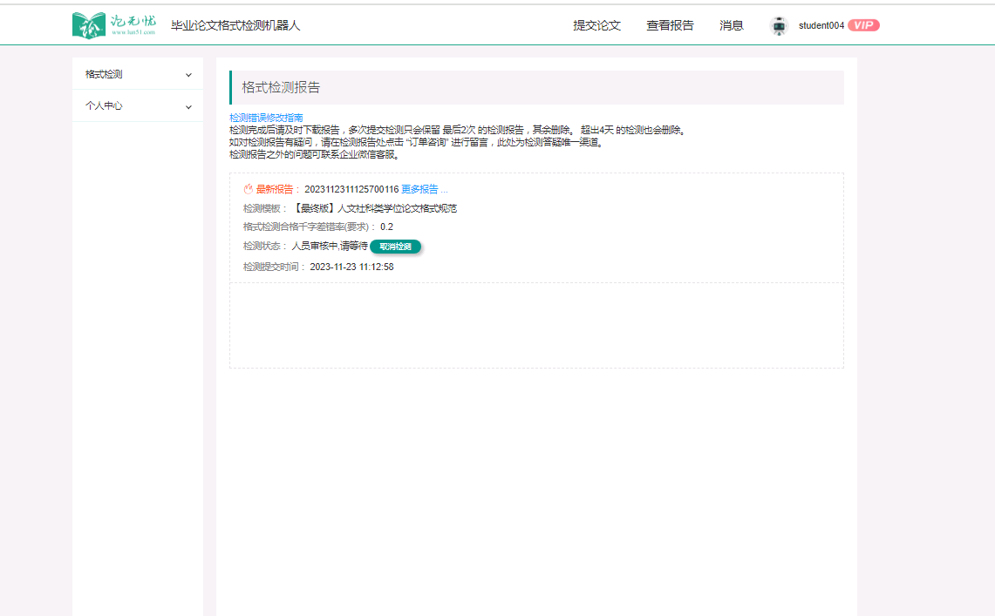Image resolution: width=995 pixels, height=616 pixels.
Task: Click the 毕业论文格式检测机器人 site title
Action: pyautogui.click(x=235, y=25)
